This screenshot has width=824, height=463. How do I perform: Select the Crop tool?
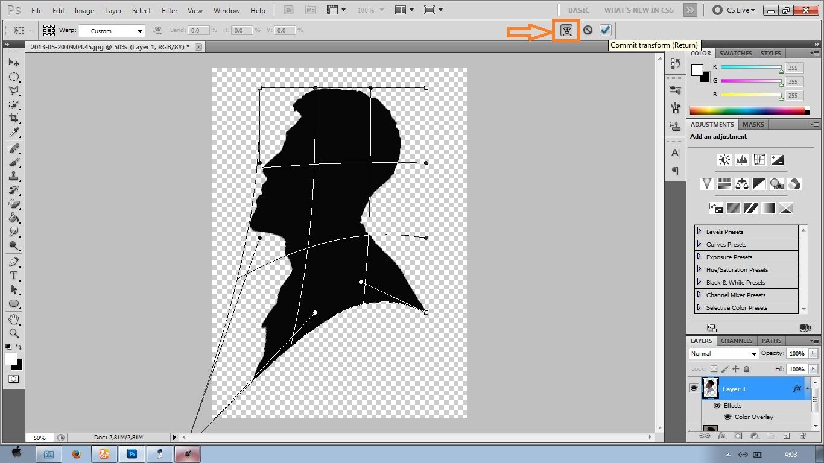pos(13,119)
